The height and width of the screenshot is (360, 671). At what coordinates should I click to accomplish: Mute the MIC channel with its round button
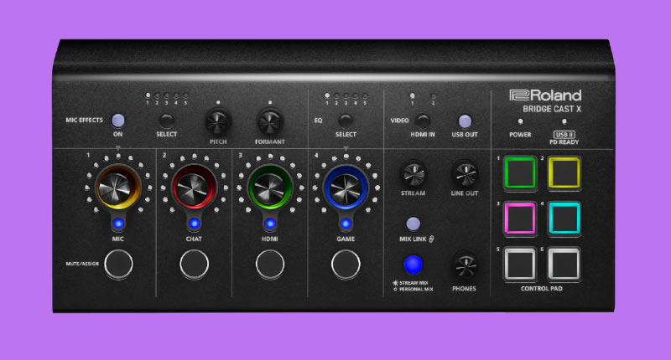pyautogui.click(x=118, y=265)
